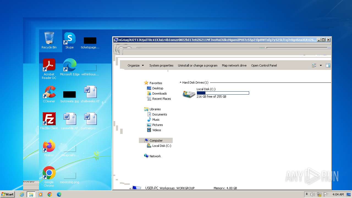Select the Local Disk (C:) drive icon
This screenshot has width=352, height=198.
[189, 94]
